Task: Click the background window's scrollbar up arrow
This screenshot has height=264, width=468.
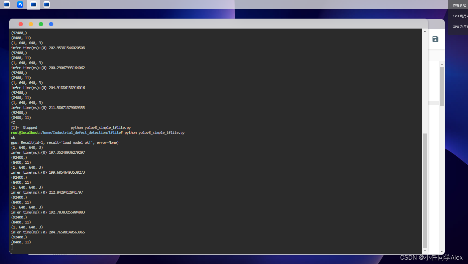Action: pos(442,64)
